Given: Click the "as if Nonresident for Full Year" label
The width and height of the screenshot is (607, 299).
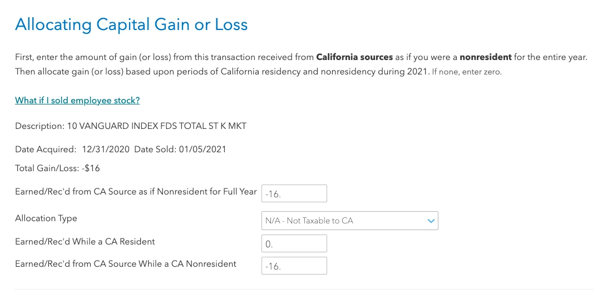Looking at the screenshot, I should (198, 192).
